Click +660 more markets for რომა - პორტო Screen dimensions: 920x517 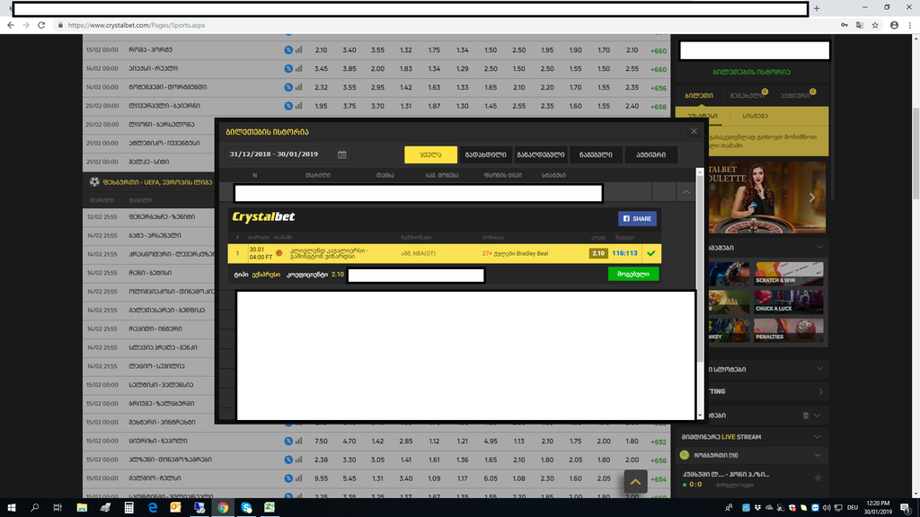[x=659, y=50]
